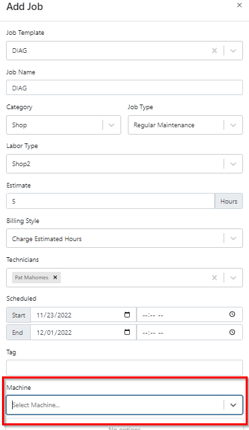The height and width of the screenshot is (430, 249).
Task: Expand the Labor Type Shop2 dropdown
Action: coord(124,163)
